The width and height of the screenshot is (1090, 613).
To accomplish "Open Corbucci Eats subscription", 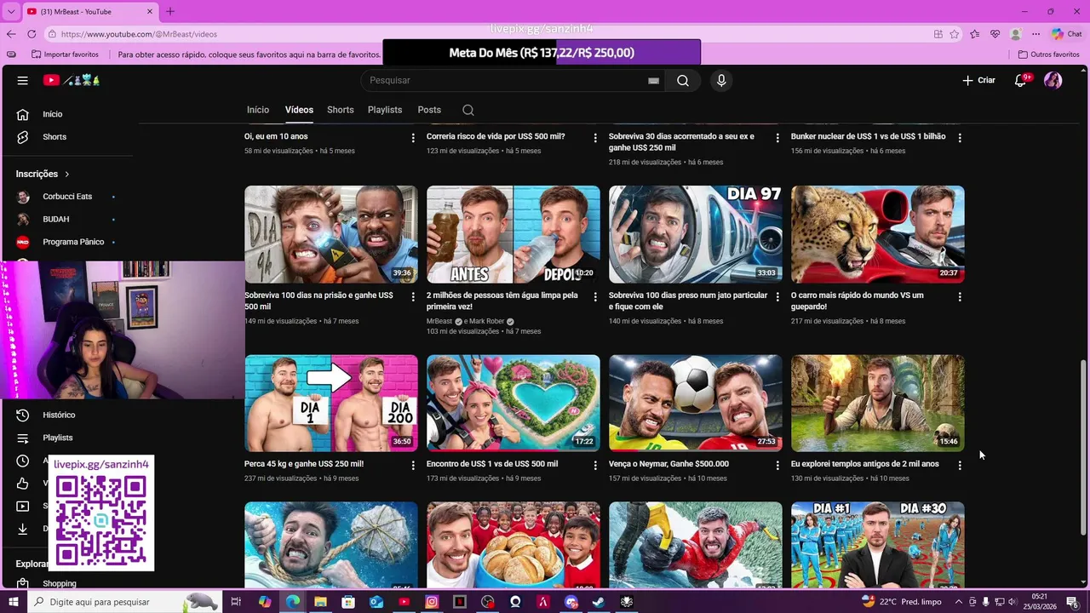I will 68,197.
